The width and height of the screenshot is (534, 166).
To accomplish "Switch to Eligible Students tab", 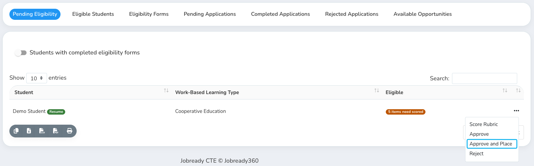I will tap(93, 14).
